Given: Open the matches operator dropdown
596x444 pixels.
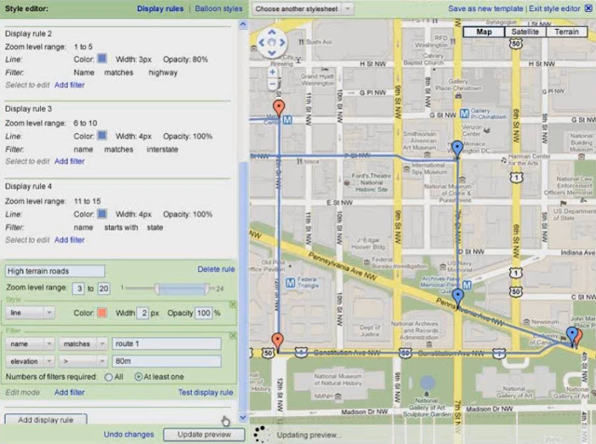Looking at the screenshot, I should point(83,343).
